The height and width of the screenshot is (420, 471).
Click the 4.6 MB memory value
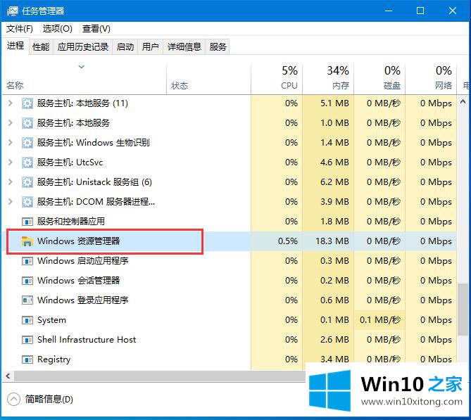(334, 163)
